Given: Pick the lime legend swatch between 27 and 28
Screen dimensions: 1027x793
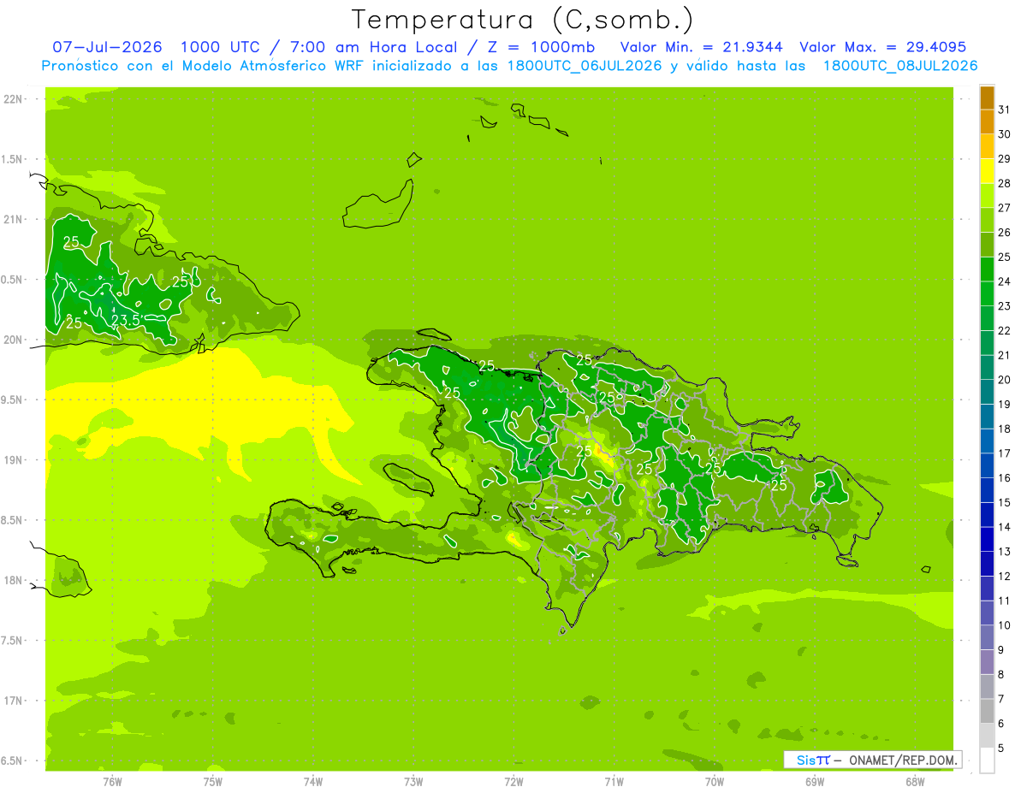Looking at the screenshot, I should (x=988, y=196).
